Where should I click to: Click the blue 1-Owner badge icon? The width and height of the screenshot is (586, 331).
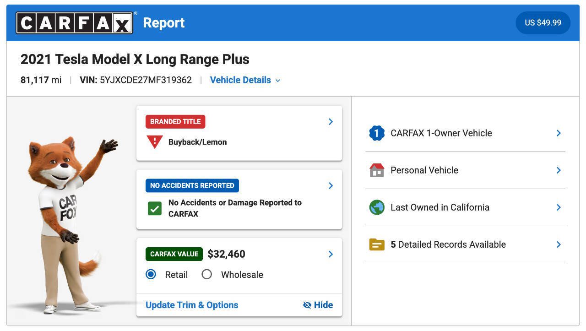[x=377, y=133]
